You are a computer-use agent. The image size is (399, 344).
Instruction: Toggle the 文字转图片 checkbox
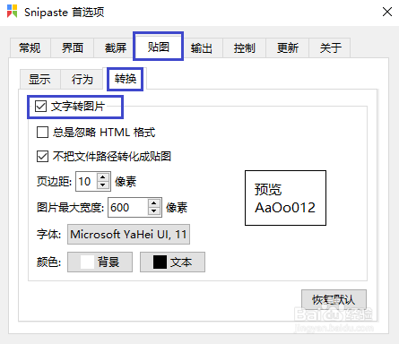[40, 106]
